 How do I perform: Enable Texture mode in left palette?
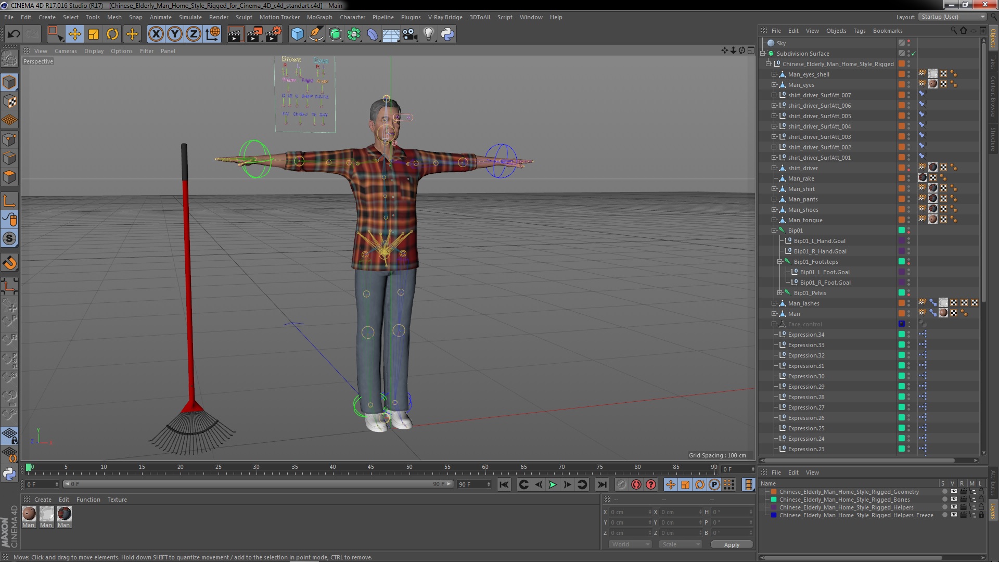(9, 101)
